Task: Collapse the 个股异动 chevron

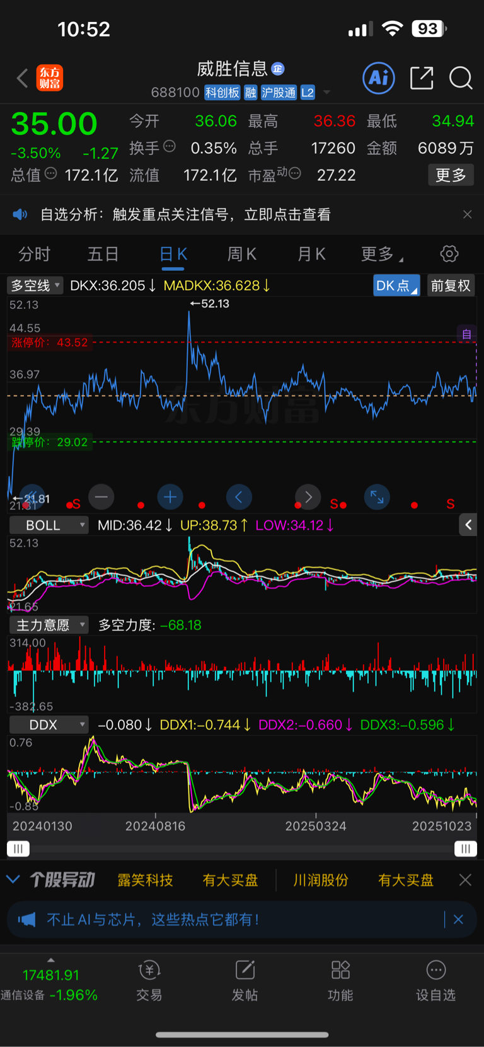Action: (13, 879)
